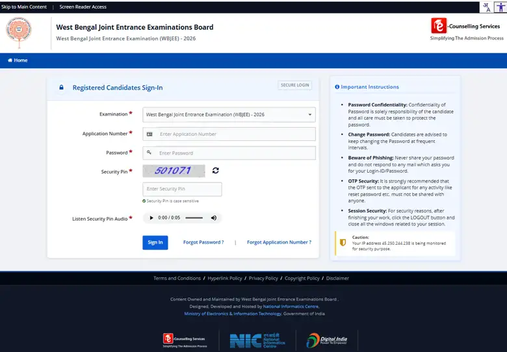This screenshot has height=352, width=507.
Task: Click the security pin captcha image 501071
Action: pos(174,171)
